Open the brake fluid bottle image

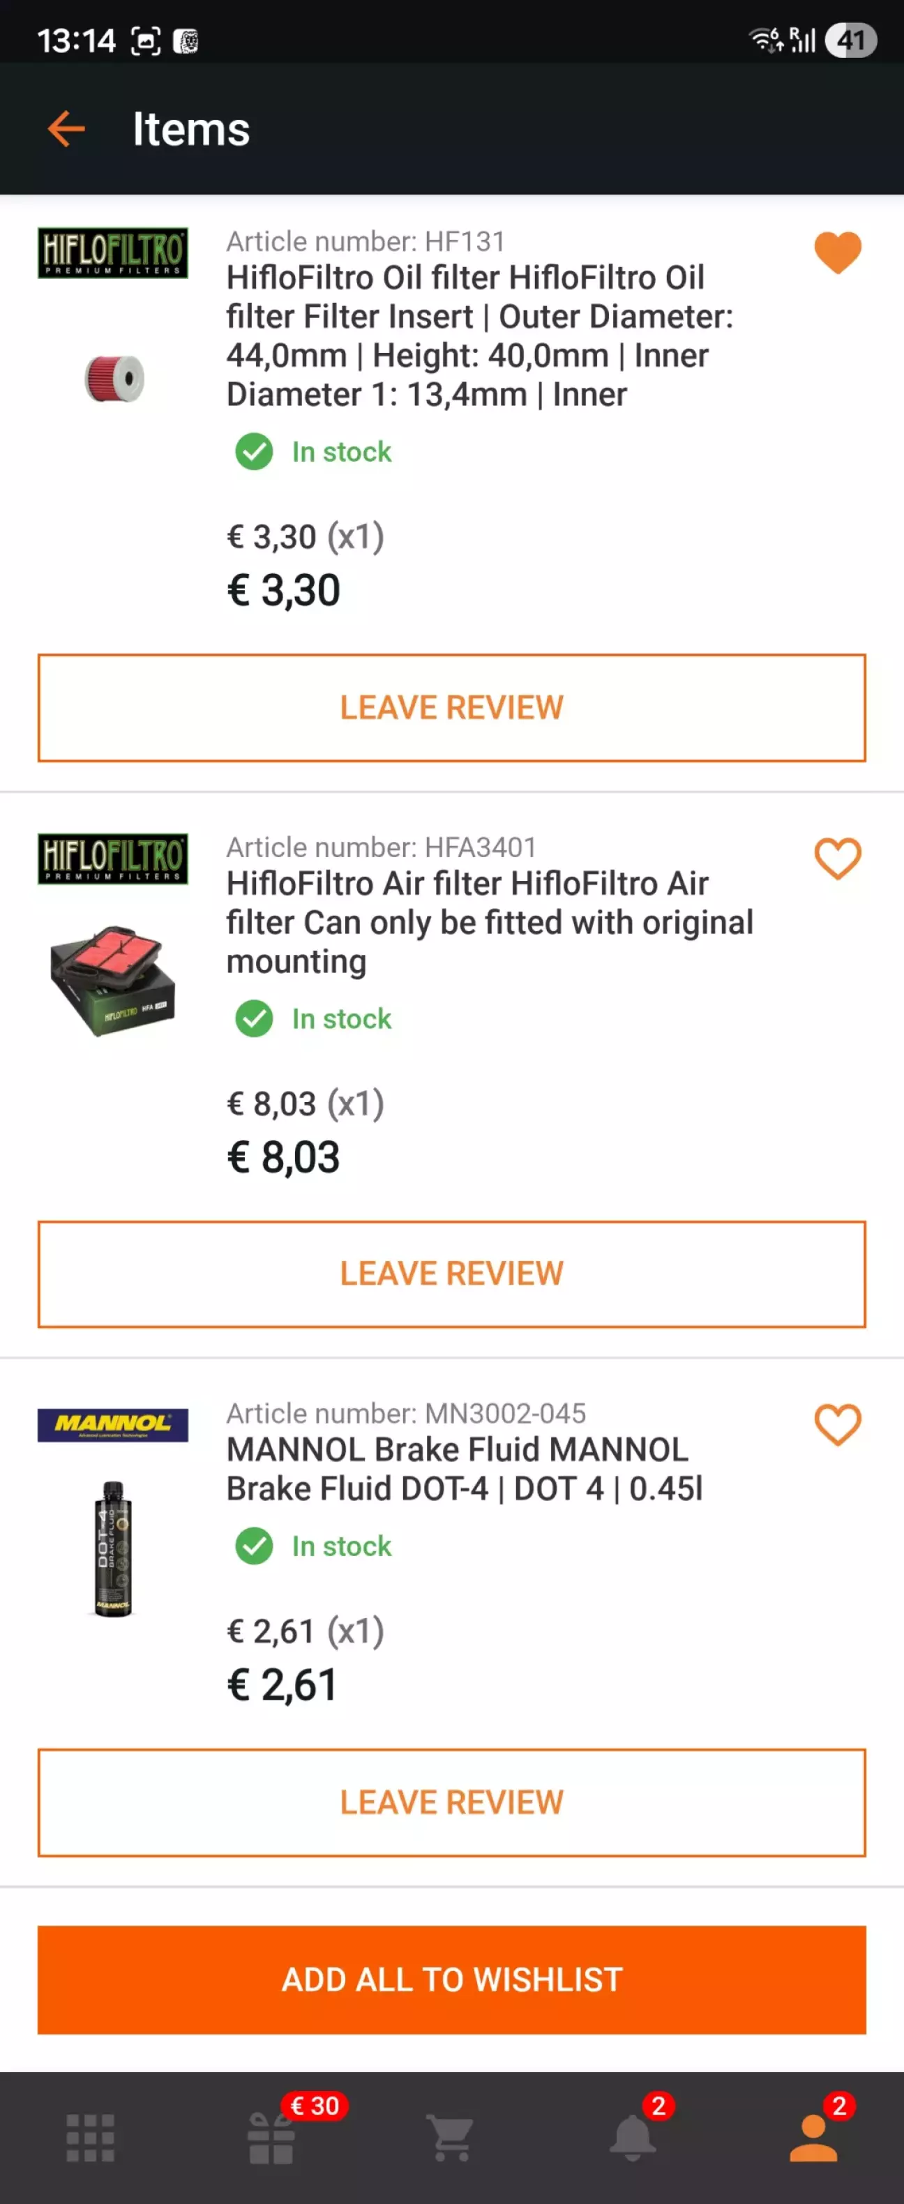tap(112, 1548)
